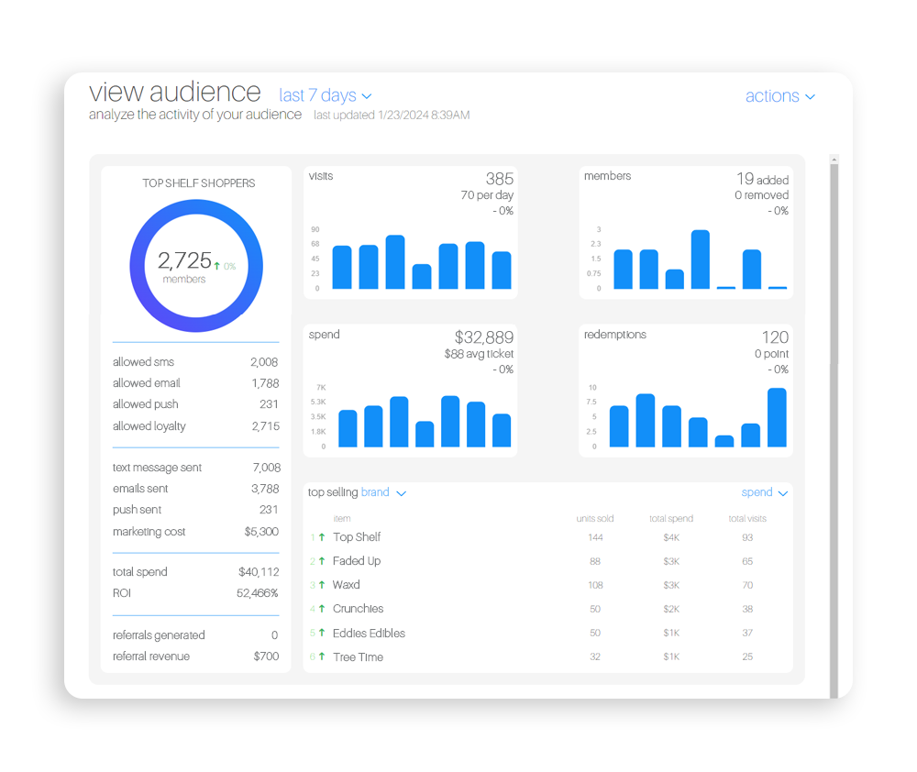Screen dimensions: 917x772
Task: Select the Top Shelf brand row
Action: (x=547, y=537)
